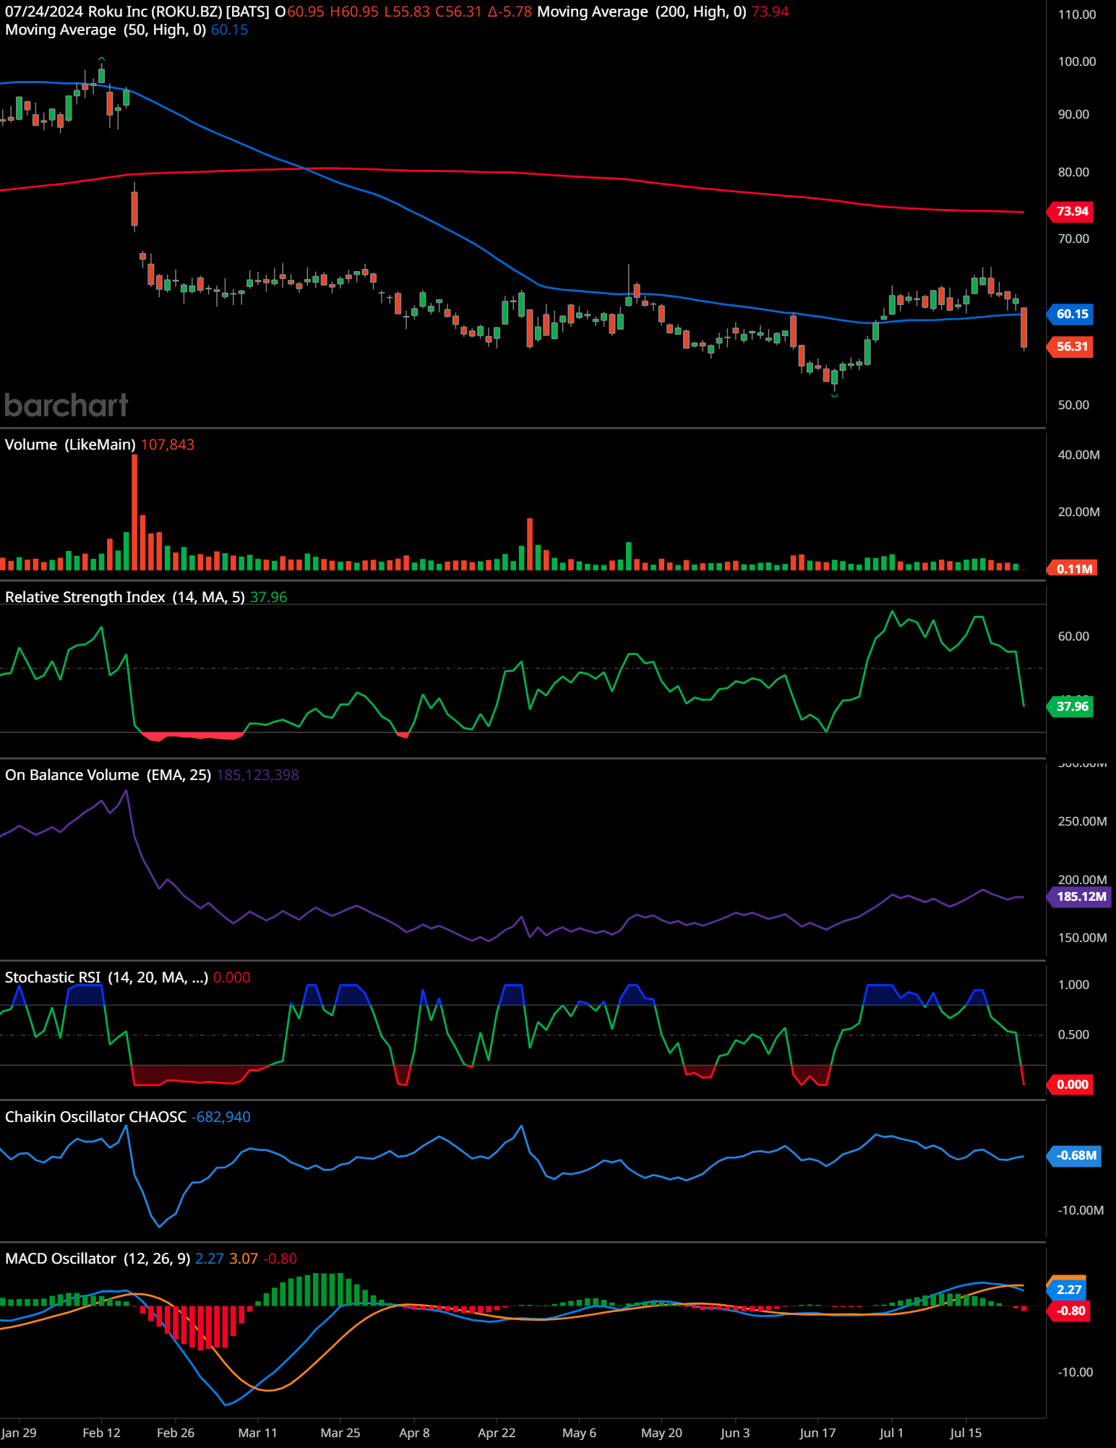Image resolution: width=1116 pixels, height=1448 pixels.
Task: Click the Apr 22 date on time axis
Action: [x=497, y=1433]
